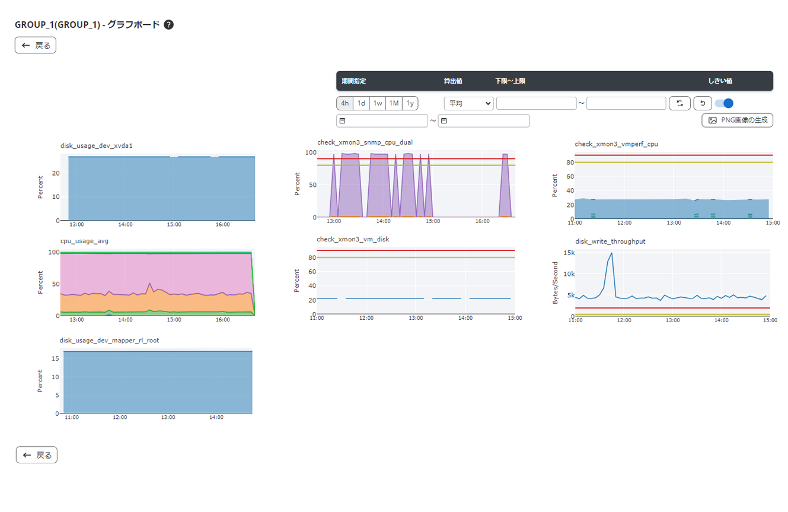Click the top 戻る back button

[36, 45]
